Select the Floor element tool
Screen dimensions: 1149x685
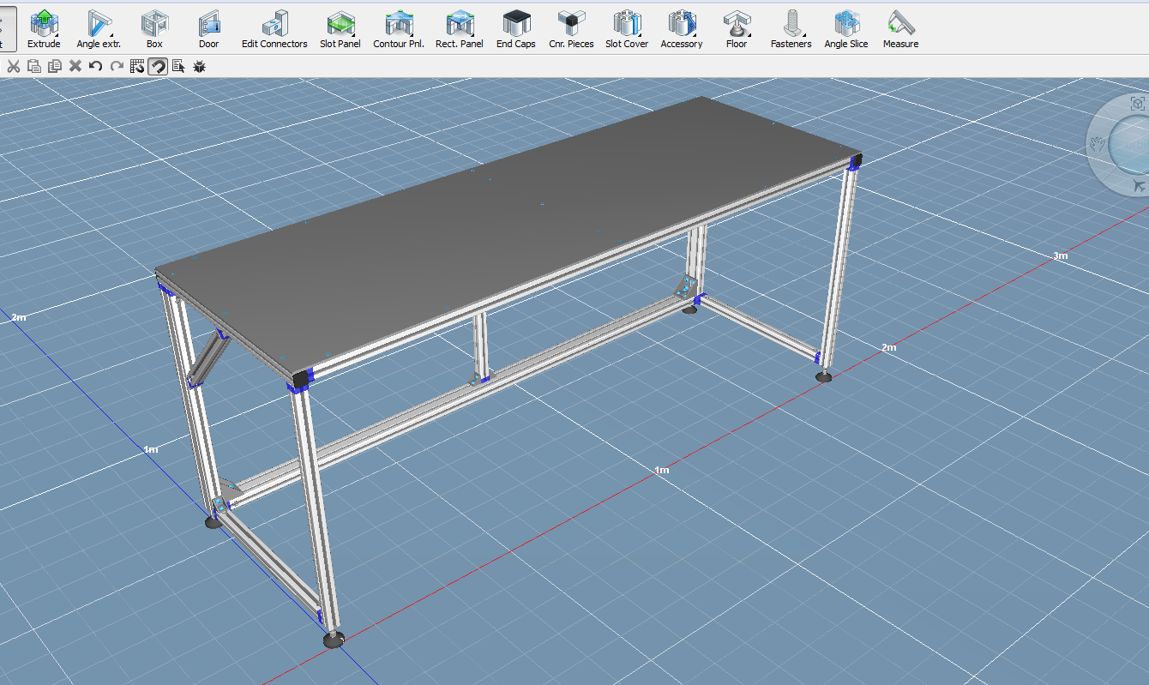click(x=737, y=27)
